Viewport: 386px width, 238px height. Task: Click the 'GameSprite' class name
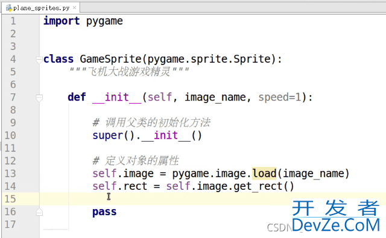pyautogui.click(x=110, y=59)
